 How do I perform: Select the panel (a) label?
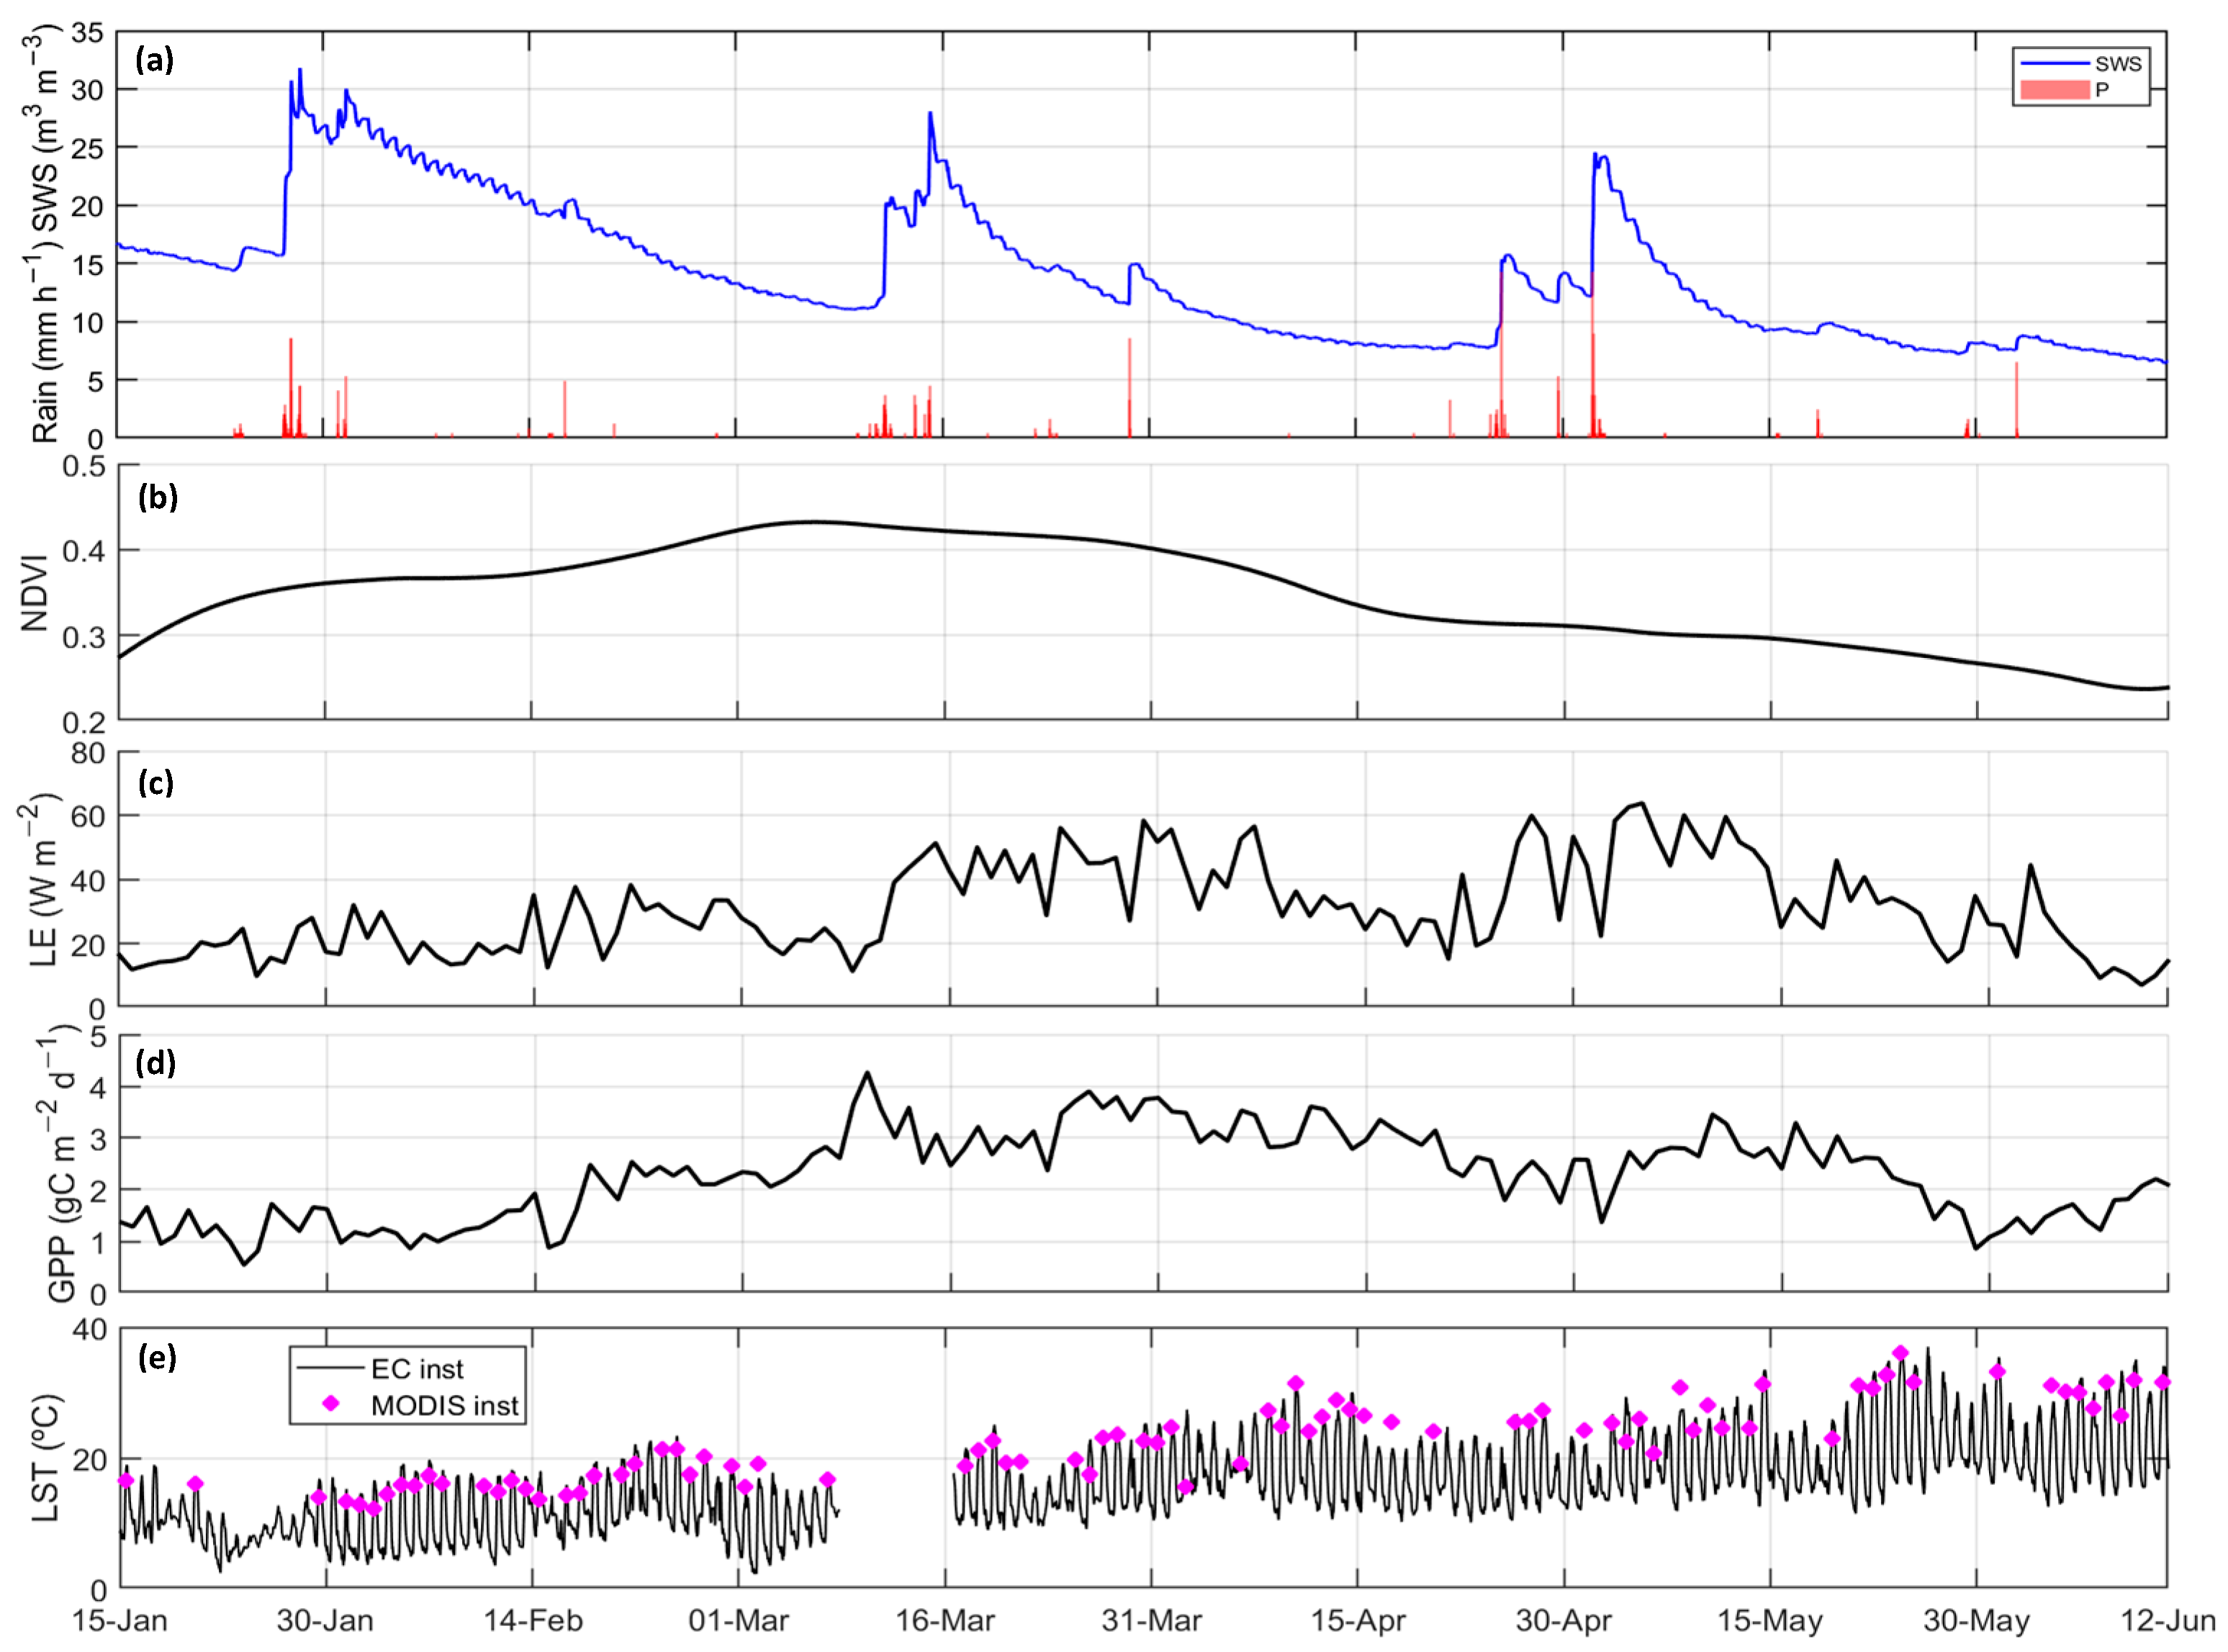155,60
